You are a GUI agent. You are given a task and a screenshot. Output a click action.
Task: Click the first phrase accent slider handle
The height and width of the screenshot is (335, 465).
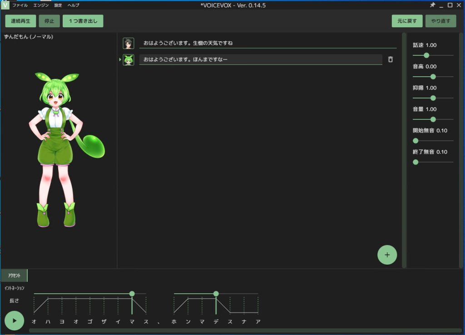coord(132,294)
